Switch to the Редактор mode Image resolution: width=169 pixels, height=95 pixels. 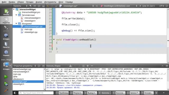[6, 20]
